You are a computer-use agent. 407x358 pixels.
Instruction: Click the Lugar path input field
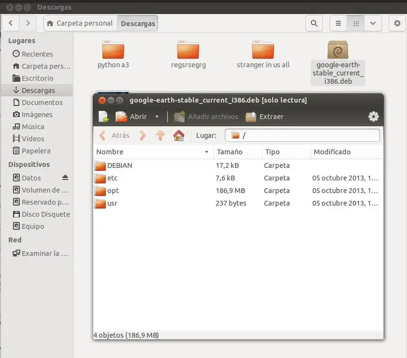click(302, 135)
